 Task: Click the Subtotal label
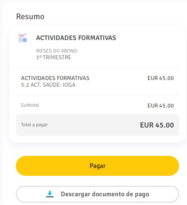coord(30,105)
